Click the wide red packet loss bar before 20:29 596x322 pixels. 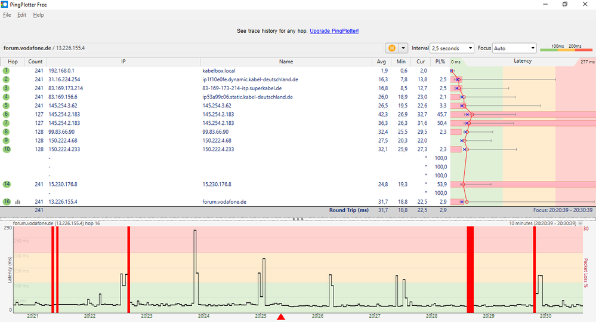tap(470, 269)
